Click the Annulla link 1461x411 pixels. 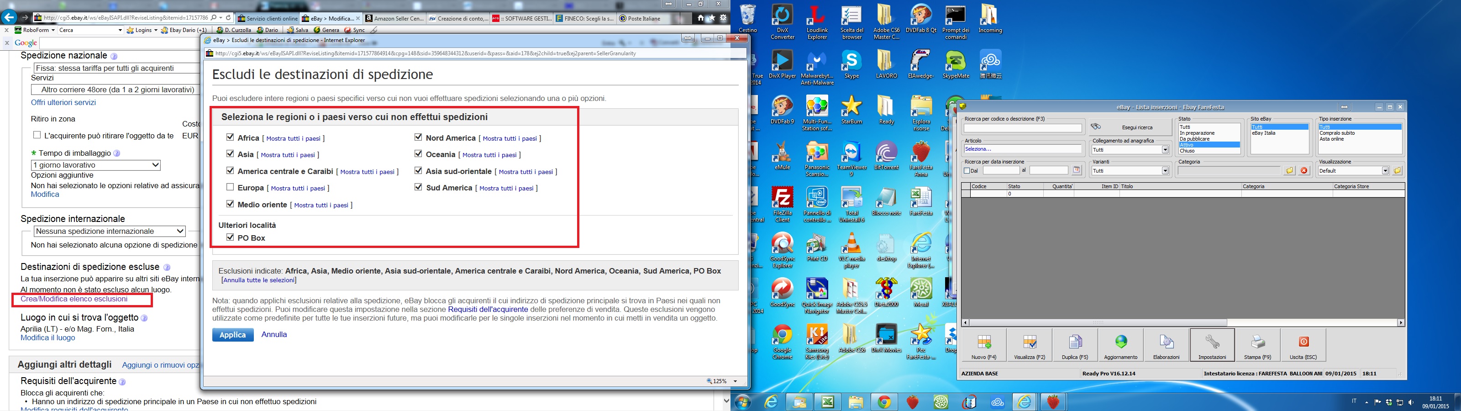(274, 334)
